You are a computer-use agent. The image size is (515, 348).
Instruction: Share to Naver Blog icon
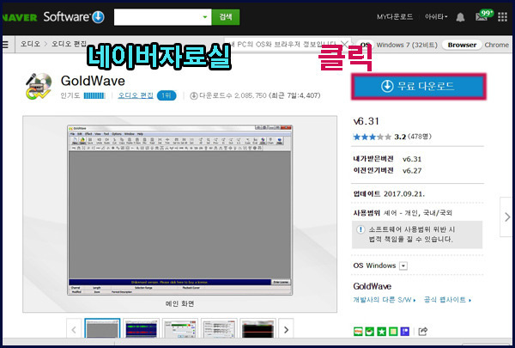point(358,331)
